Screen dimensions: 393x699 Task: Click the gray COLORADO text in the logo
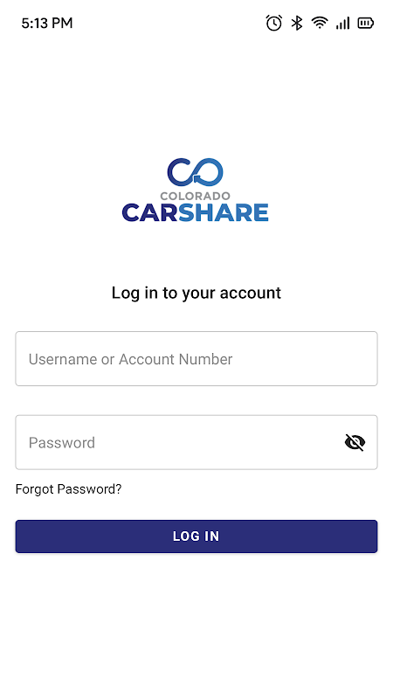click(195, 196)
